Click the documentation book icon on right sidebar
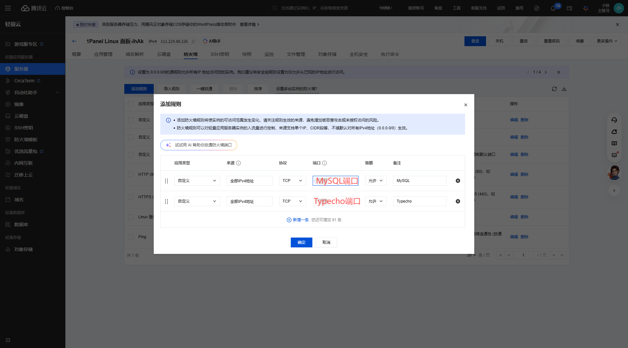628x348 pixels. (x=614, y=143)
